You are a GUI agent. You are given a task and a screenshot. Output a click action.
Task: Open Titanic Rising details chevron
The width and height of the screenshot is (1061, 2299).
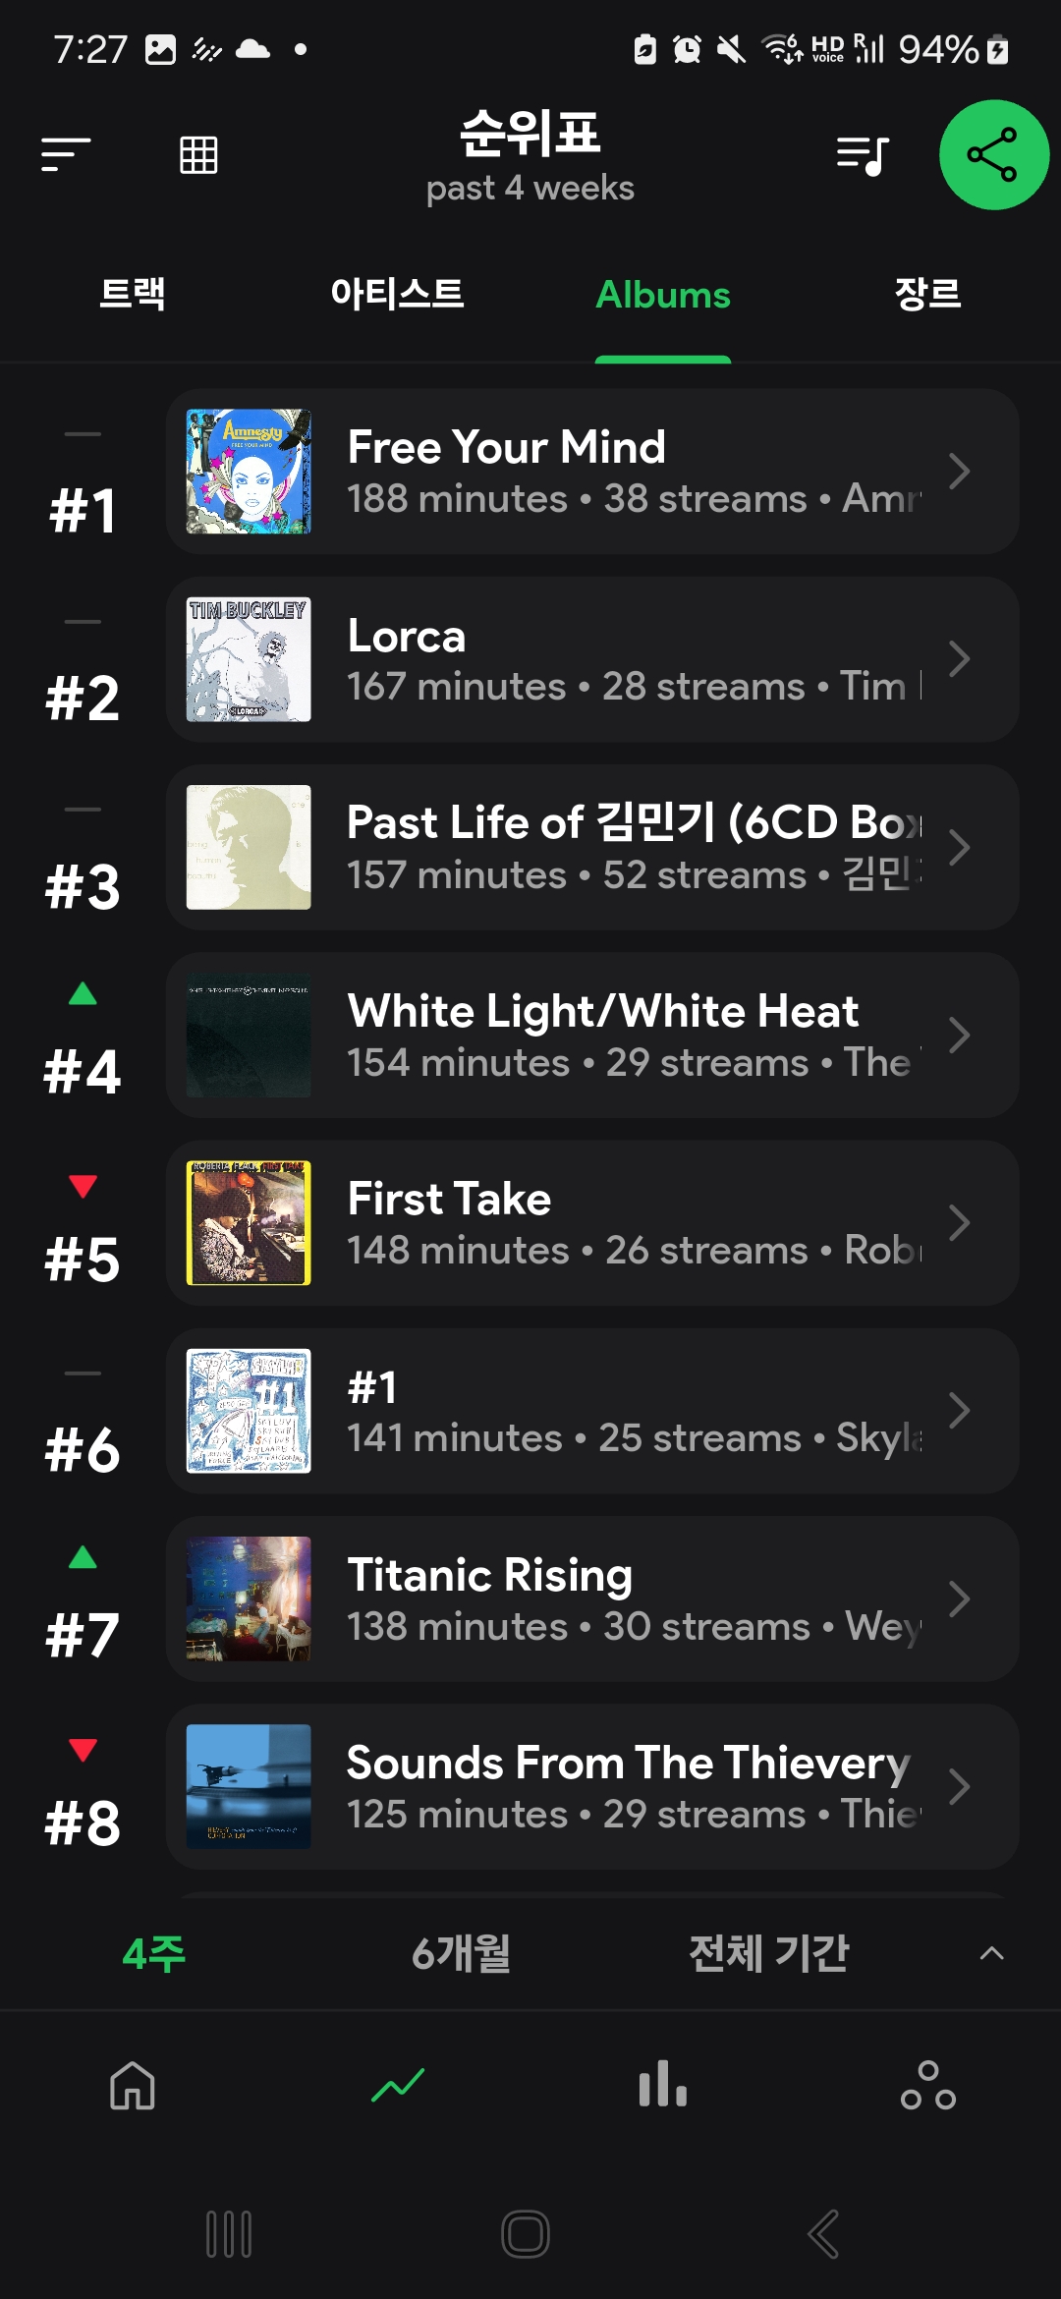click(x=960, y=1599)
